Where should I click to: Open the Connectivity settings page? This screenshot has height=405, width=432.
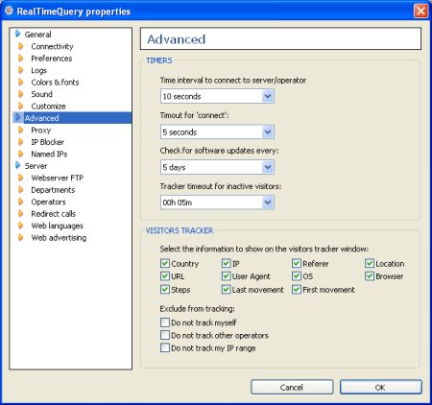coord(52,46)
